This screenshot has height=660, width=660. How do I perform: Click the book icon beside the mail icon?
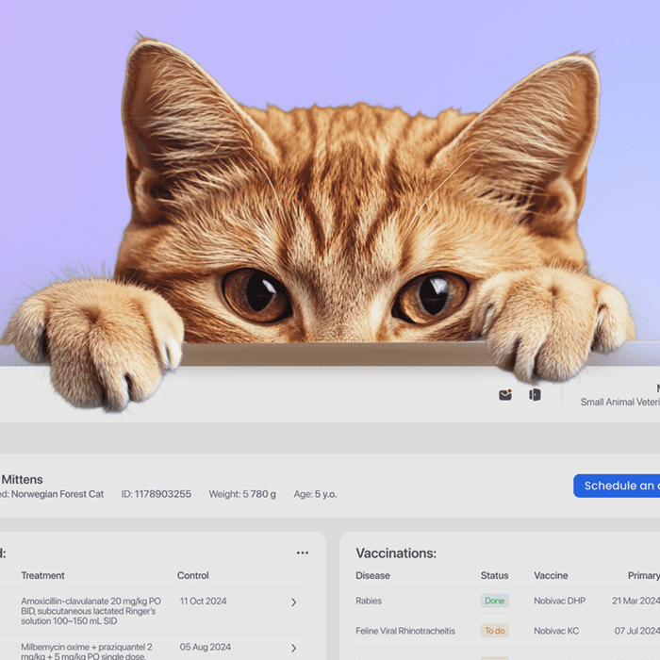535,395
